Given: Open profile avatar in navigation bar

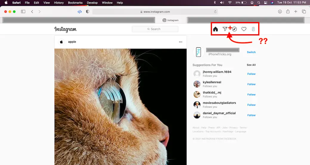Looking at the screenshot, I should (x=253, y=29).
